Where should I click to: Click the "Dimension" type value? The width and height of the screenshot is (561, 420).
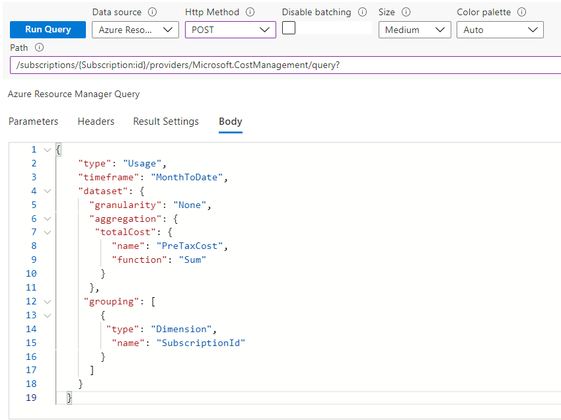pos(181,330)
